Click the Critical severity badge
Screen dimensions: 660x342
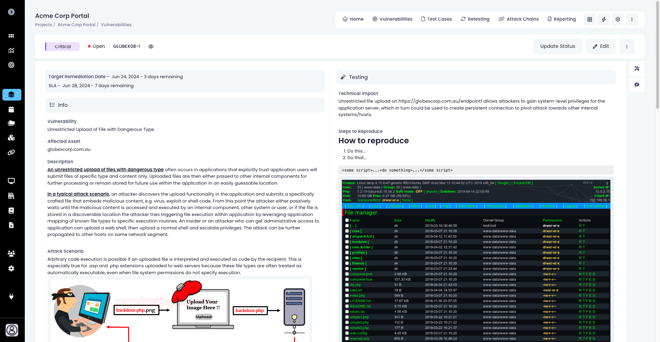[63, 46]
